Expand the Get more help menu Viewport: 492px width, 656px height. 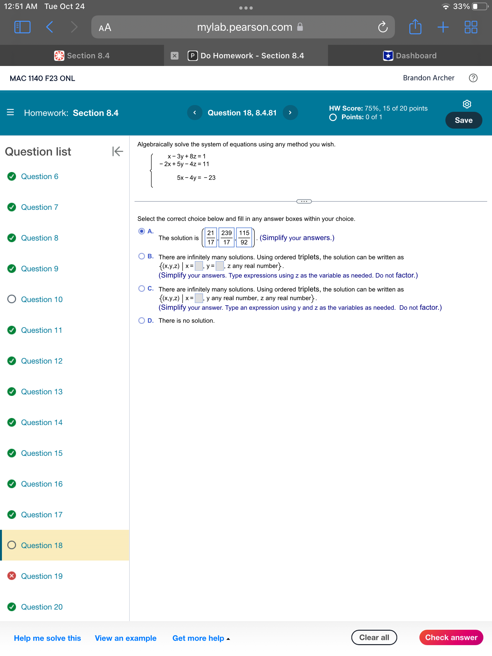click(201, 638)
